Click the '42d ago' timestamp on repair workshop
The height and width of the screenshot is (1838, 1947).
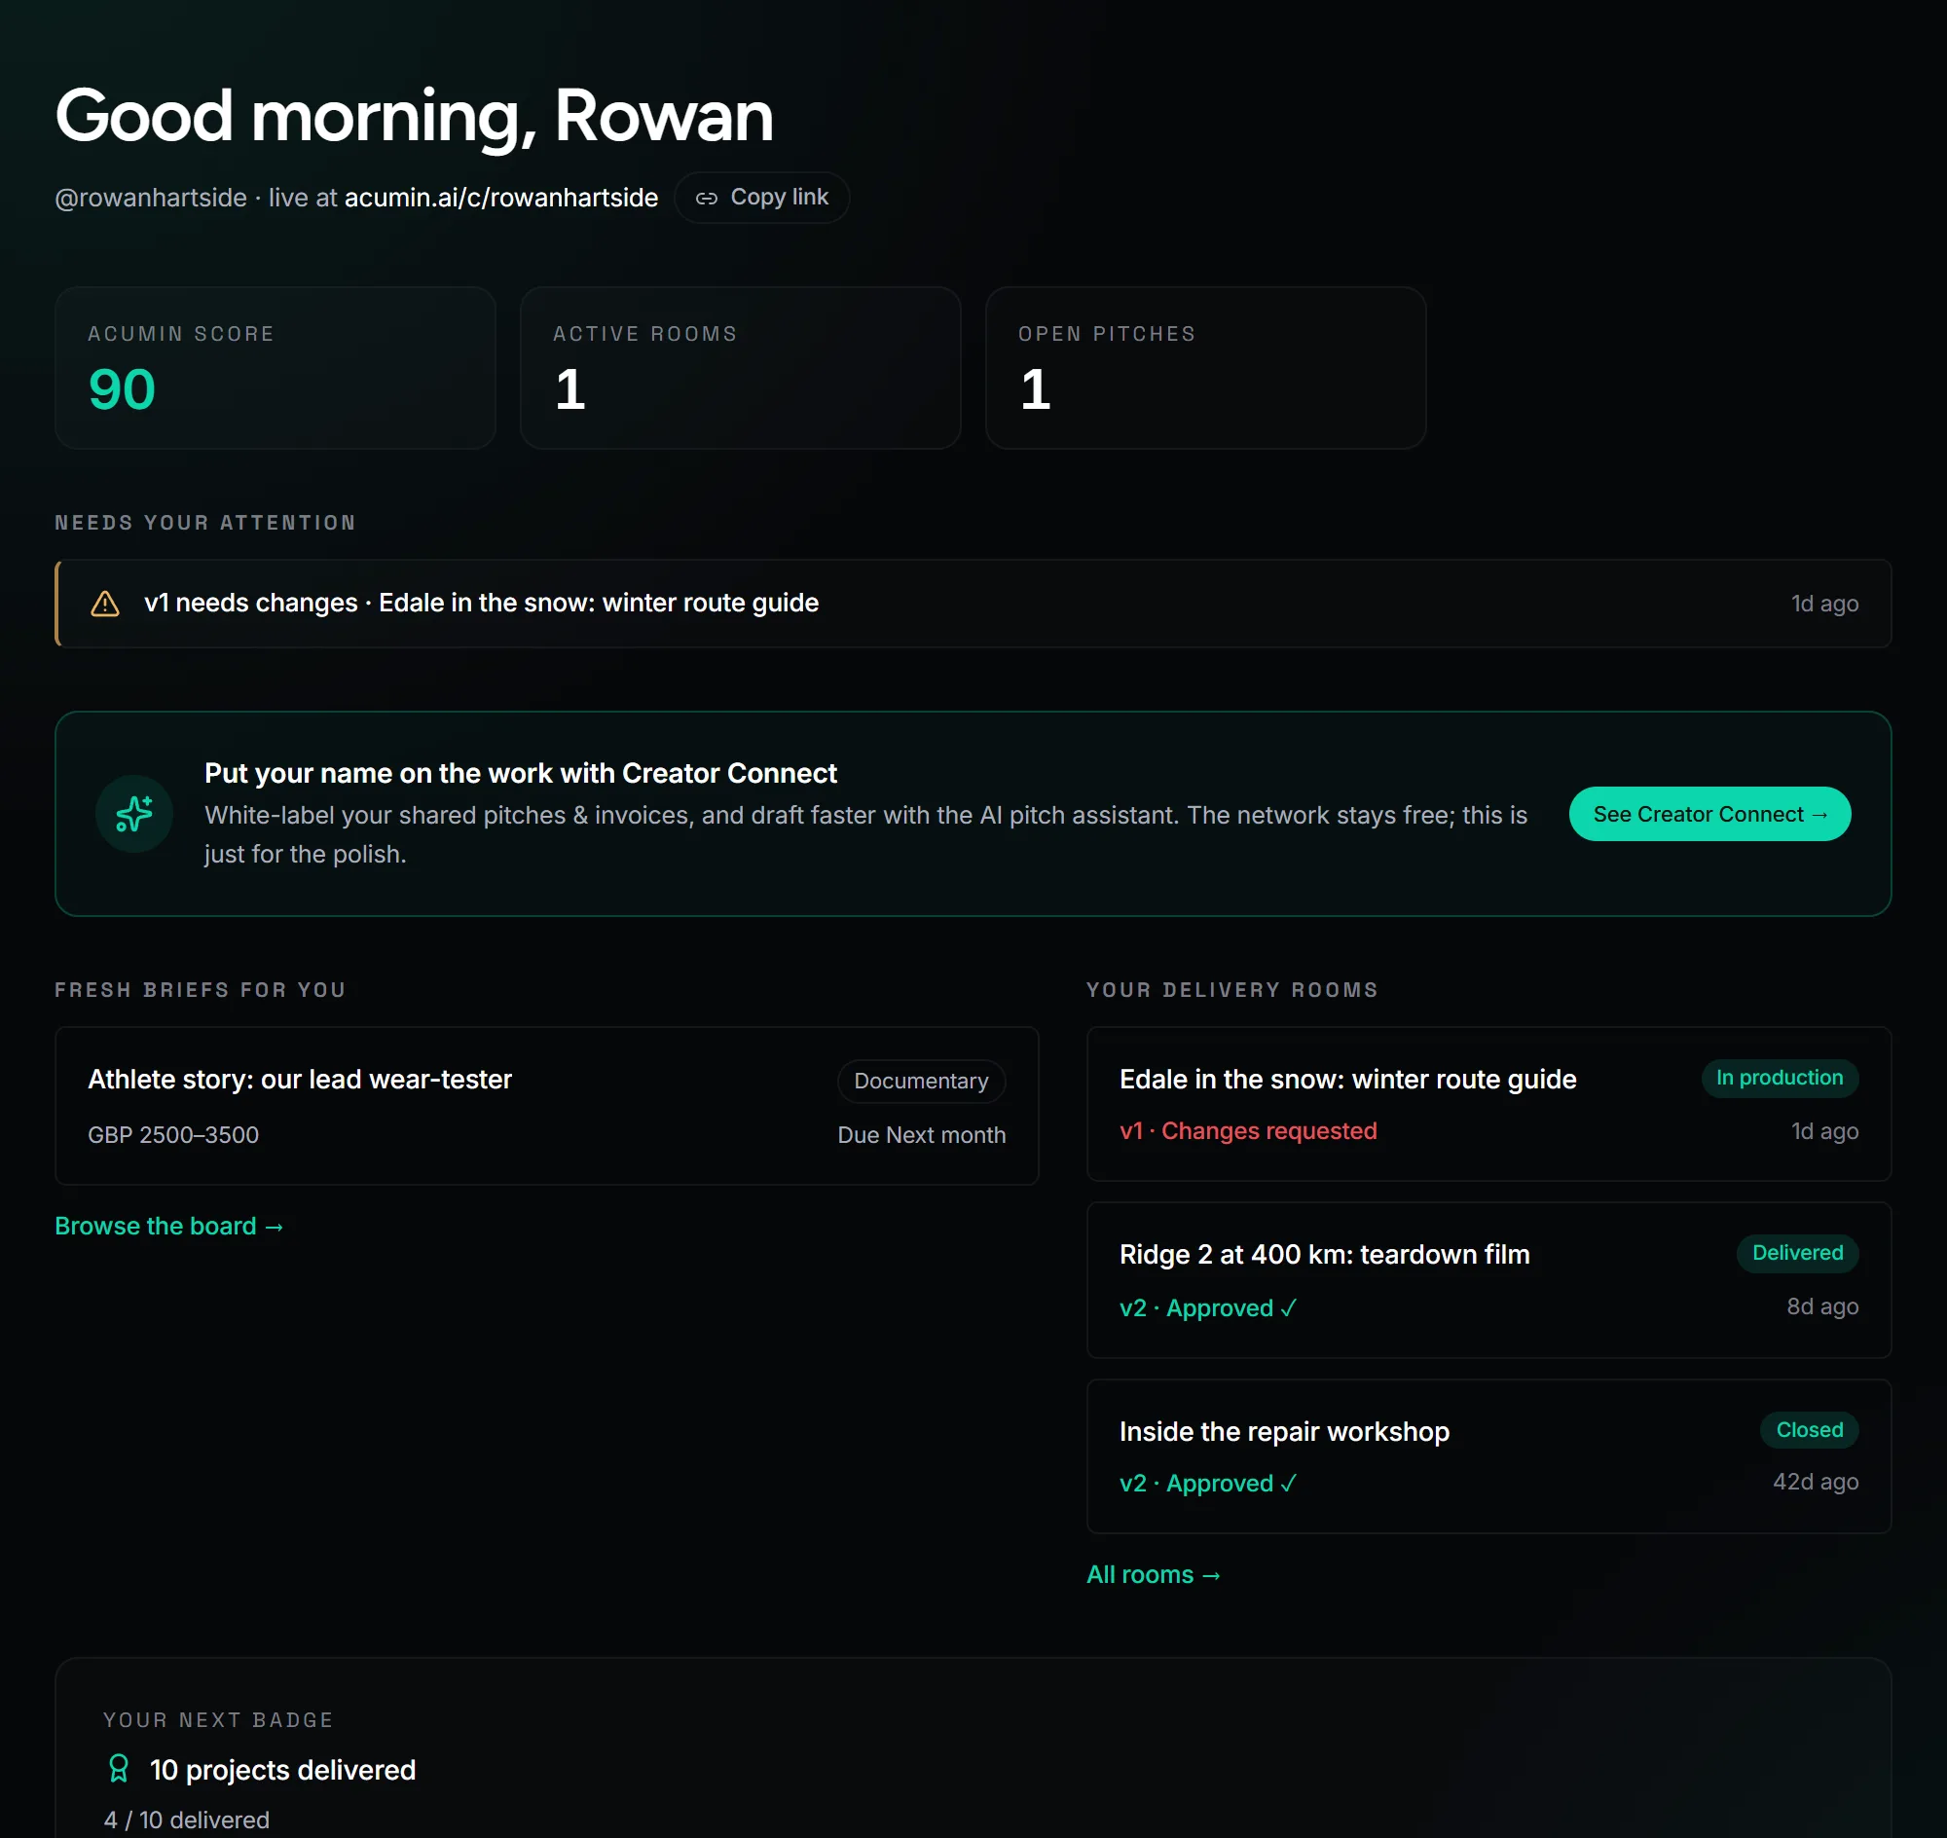coord(1815,1482)
